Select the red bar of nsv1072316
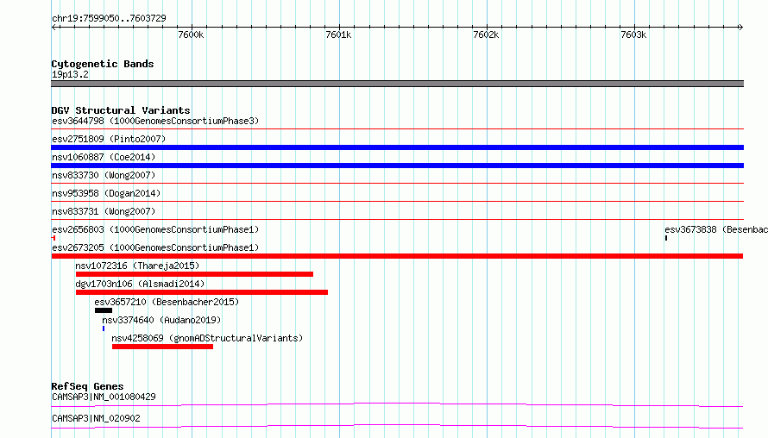Screen dimensions: 768x438 pos(194,274)
